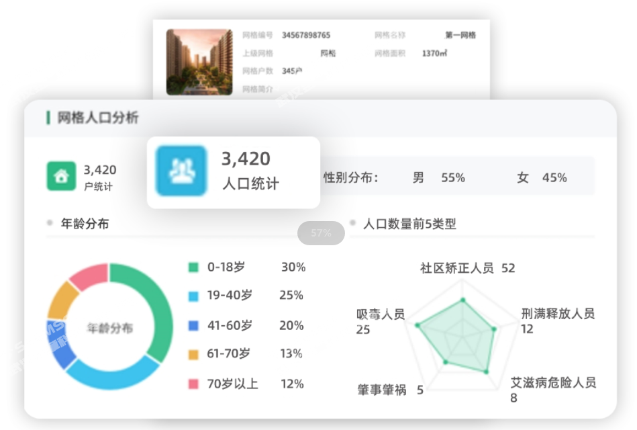Click the gray 57% pill badge

[321, 233]
